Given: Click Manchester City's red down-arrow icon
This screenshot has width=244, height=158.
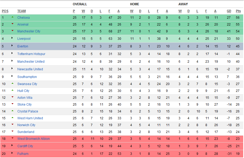Looking at the screenshot, I should point(12,31).
